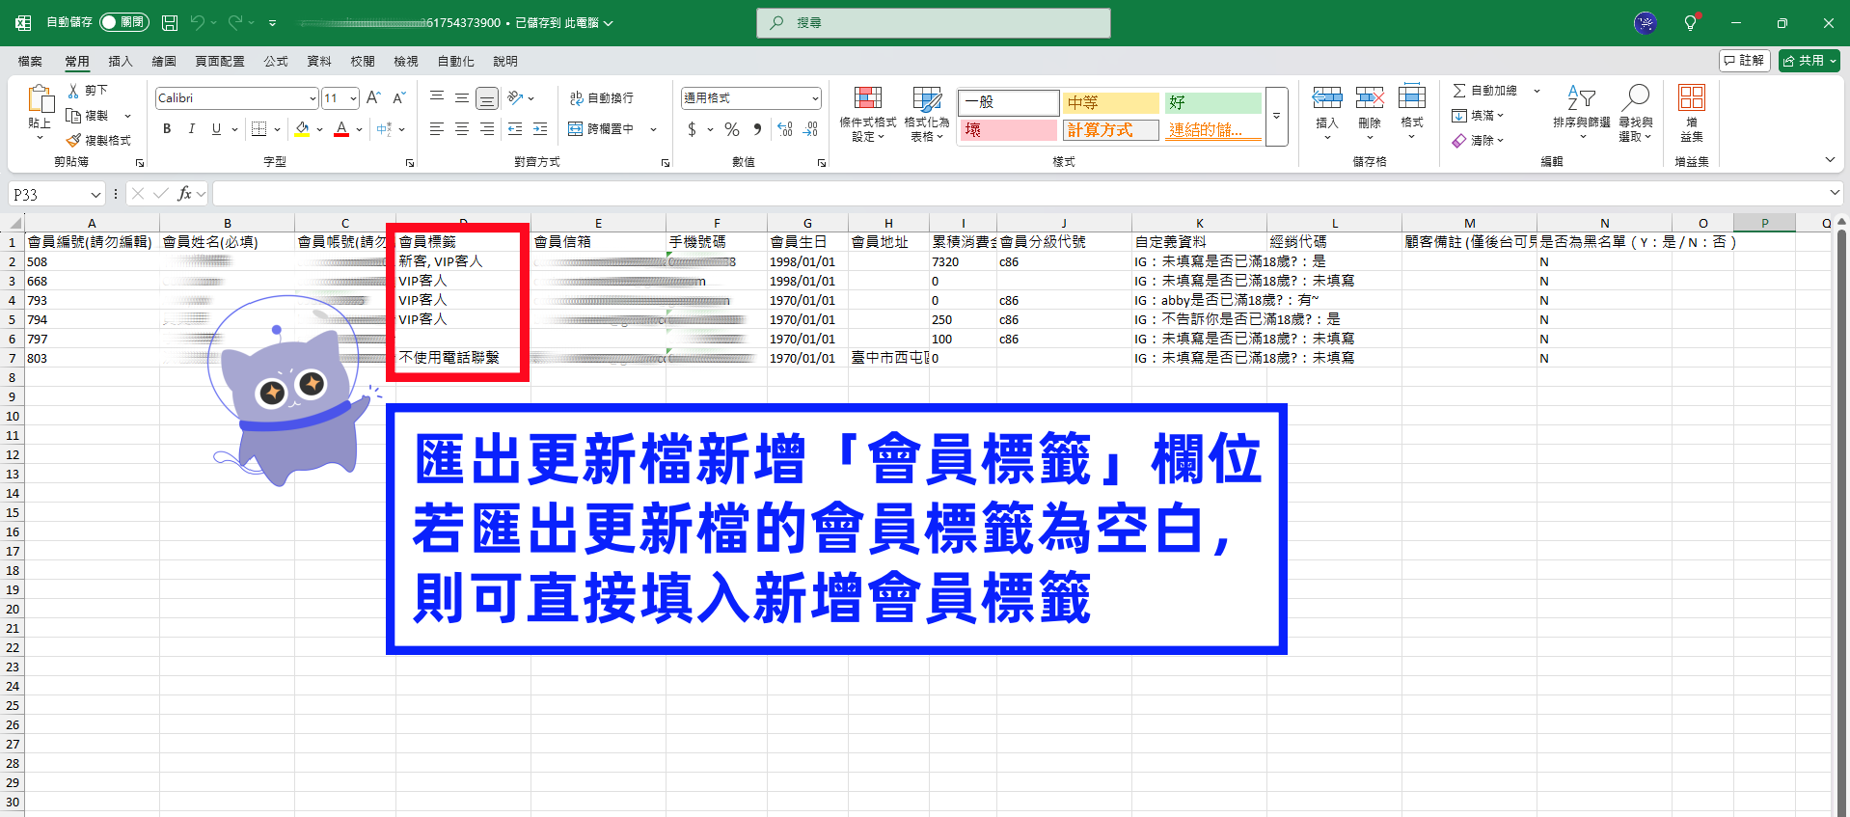This screenshot has height=817, width=1850.
Task: Open Sort and Filter (排序與篩選)
Action: coord(1582,112)
